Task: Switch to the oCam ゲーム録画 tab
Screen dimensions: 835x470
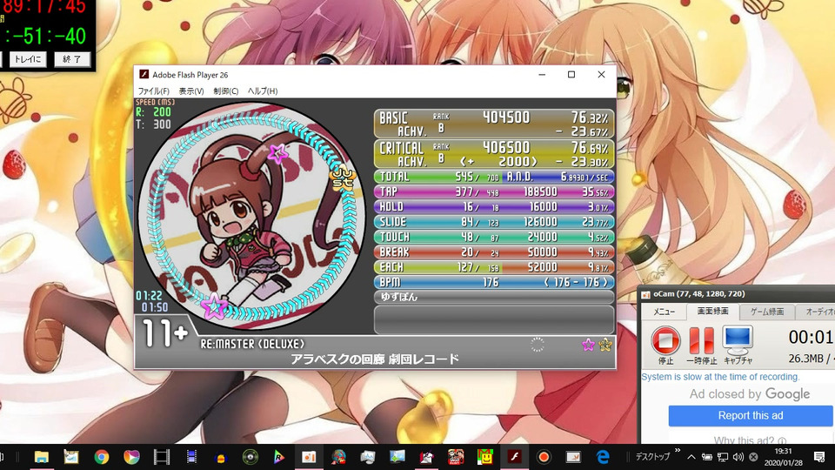Action: tap(767, 312)
